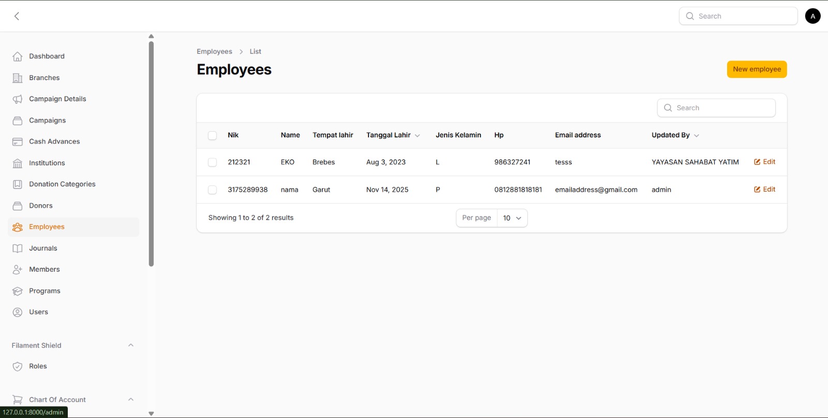The height and width of the screenshot is (418, 828).
Task: Check the row checkbox for Nik 212321
Action: (212, 162)
